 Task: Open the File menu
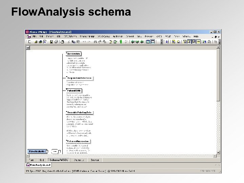click(34, 37)
